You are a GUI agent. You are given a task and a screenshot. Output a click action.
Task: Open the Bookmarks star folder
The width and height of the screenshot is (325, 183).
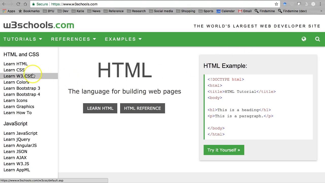(x=29, y=11)
